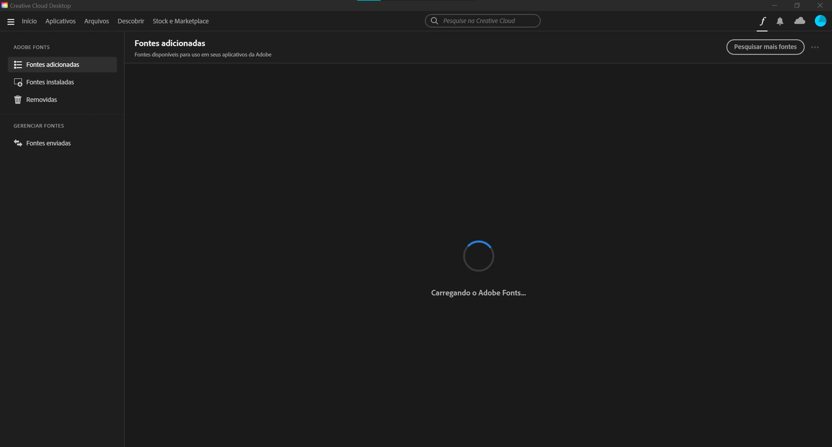
Task: Restore down the Creative Cloud window
Action: (797, 6)
